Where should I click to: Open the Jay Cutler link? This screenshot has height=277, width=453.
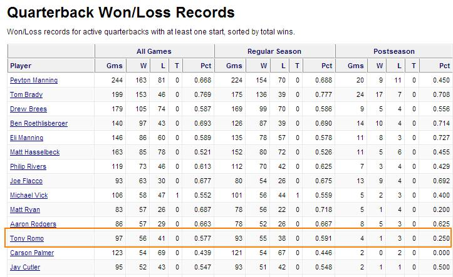point(25,267)
